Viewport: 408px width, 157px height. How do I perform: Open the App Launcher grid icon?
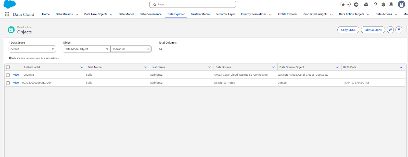point(7,14)
